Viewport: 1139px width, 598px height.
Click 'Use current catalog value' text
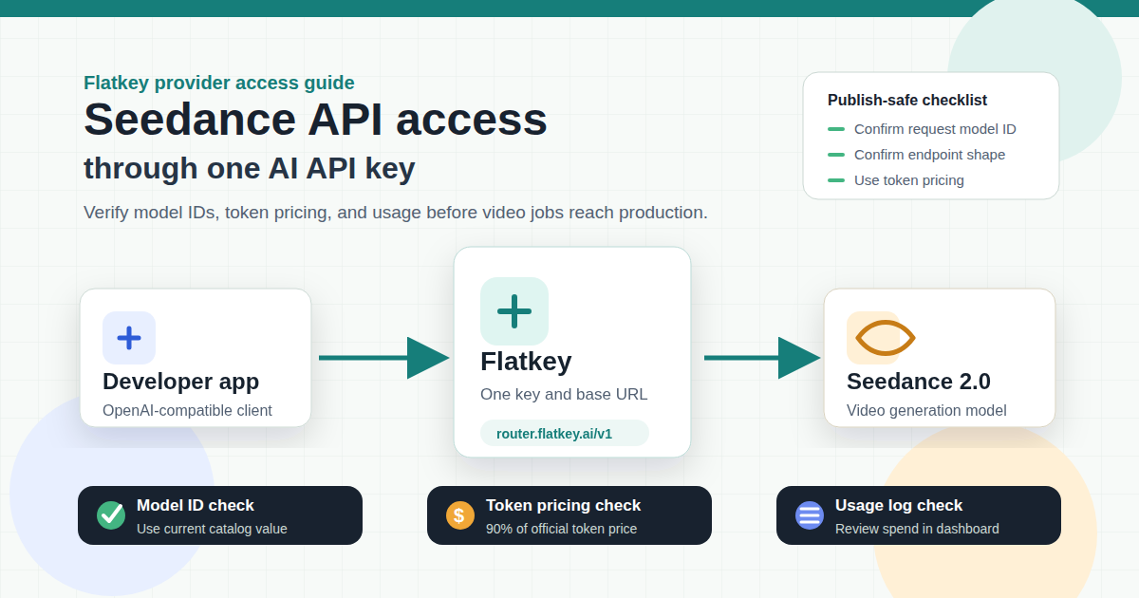pos(212,529)
